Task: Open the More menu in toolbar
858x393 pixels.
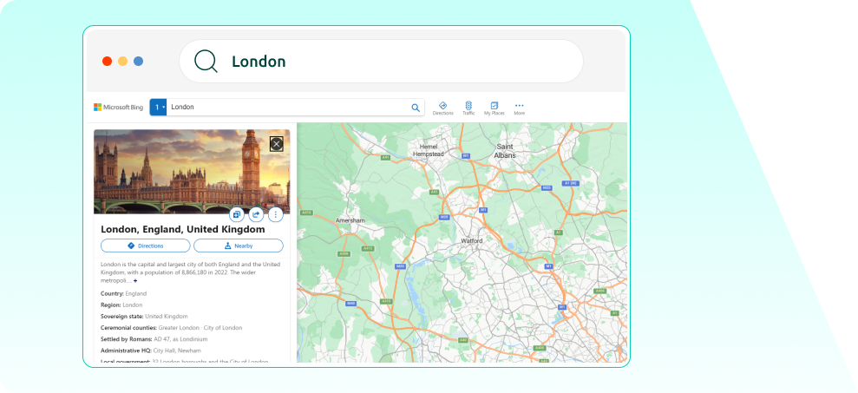Action: click(x=520, y=108)
